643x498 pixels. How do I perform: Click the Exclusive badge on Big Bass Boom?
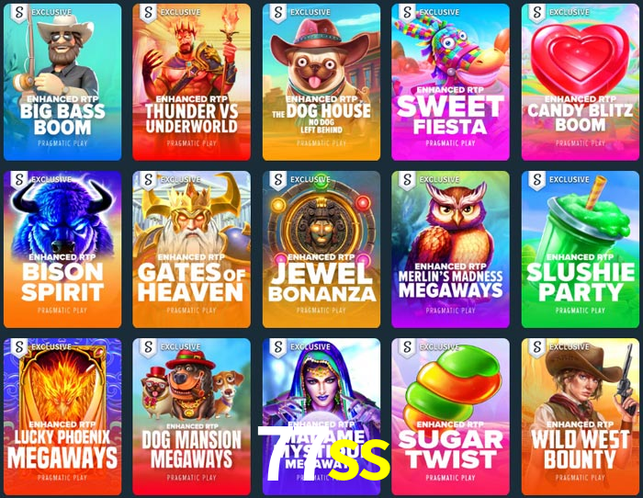[51, 12]
